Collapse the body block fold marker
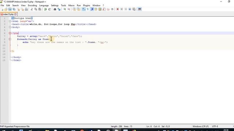Screen dimensions: 234x131 10,27
